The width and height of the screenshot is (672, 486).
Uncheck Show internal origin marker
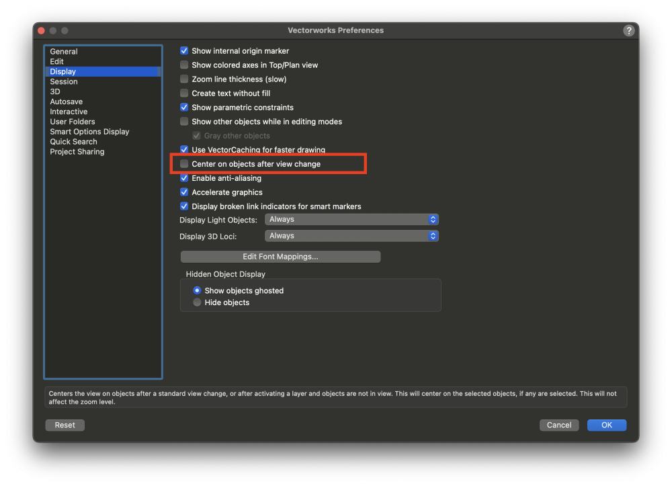[x=185, y=51]
